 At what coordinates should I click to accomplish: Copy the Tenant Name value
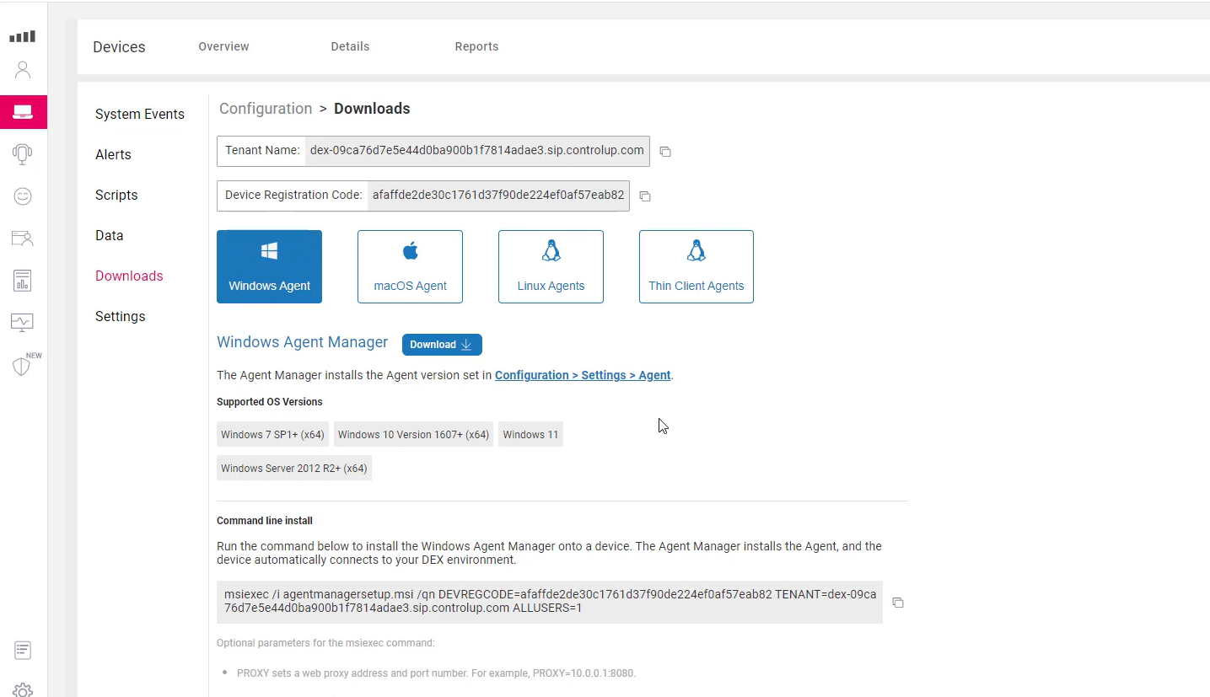[x=665, y=152]
